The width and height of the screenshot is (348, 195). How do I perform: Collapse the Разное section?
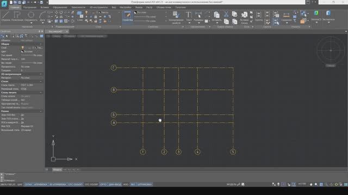(41, 111)
